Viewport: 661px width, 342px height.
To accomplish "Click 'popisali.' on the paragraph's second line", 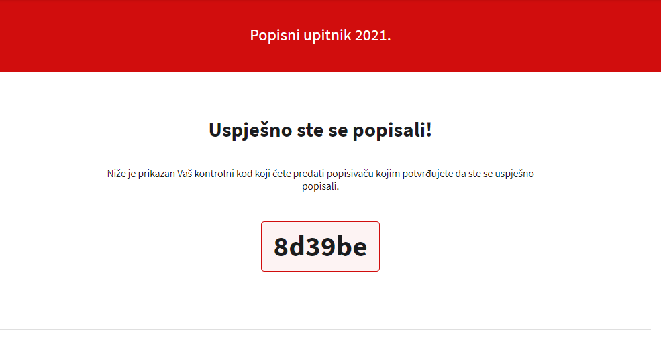I will [x=320, y=186].
